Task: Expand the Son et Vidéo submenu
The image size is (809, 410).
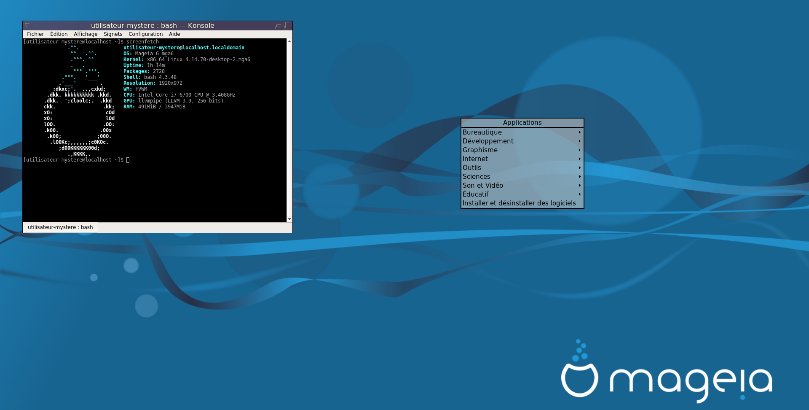Action: tap(522, 186)
